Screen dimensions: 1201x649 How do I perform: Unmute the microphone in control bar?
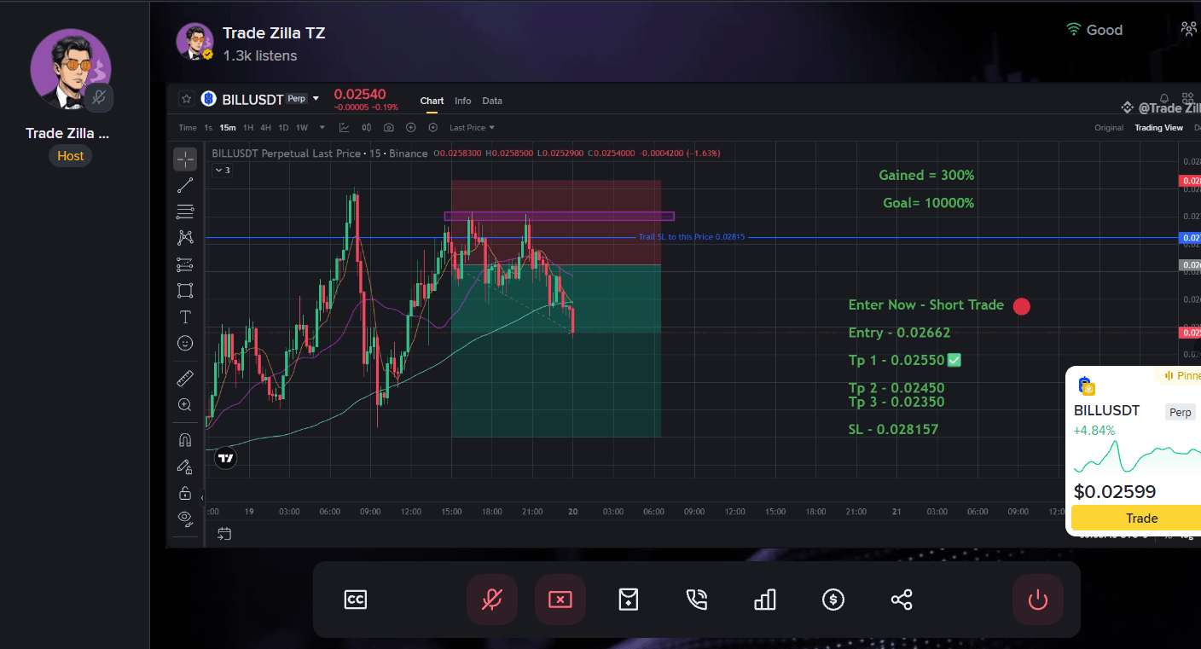coord(492,600)
